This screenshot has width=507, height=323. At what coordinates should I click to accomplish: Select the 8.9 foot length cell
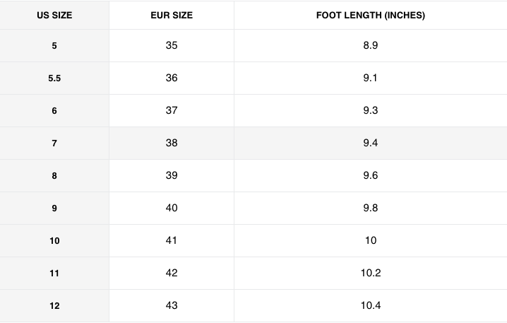tap(370, 46)
